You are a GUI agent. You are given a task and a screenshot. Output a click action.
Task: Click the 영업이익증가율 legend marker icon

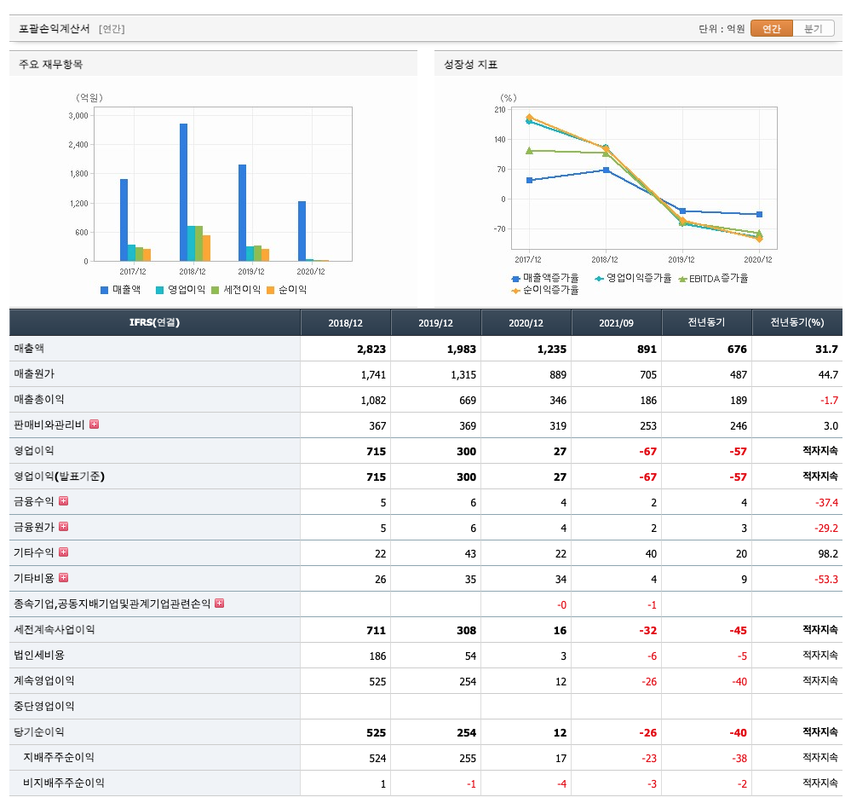pyautogui.click(x=599, y=279)
